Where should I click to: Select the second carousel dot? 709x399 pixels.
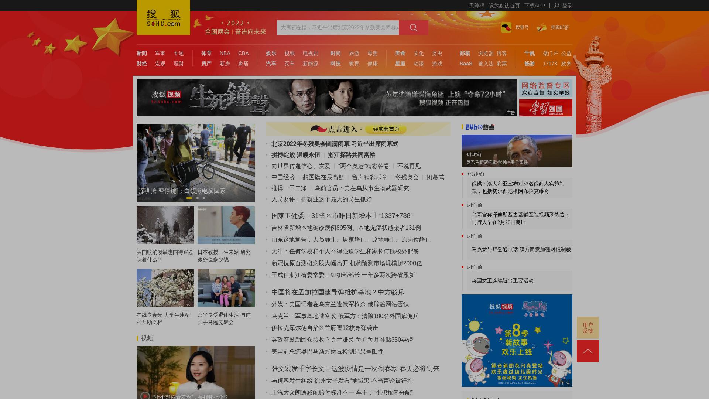pos(198,198)
